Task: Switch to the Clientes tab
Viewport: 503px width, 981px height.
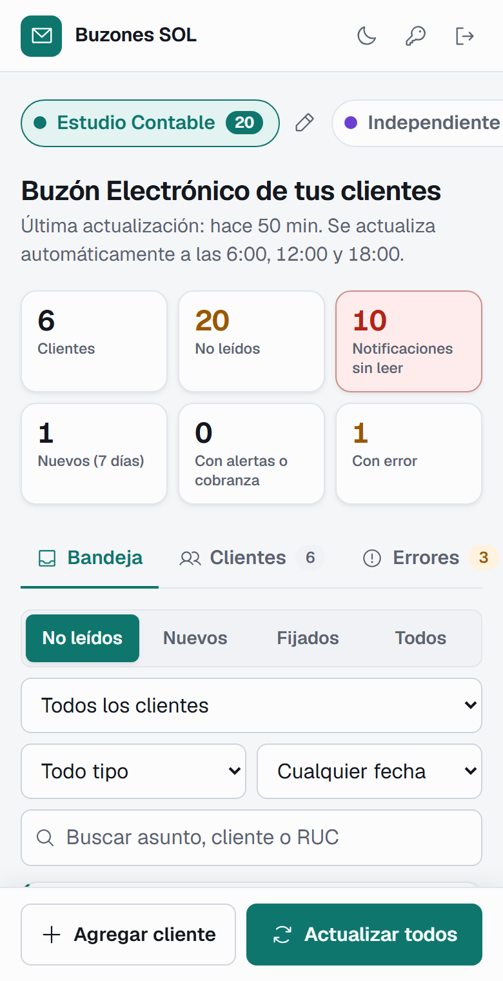Action: pos(252,558)
